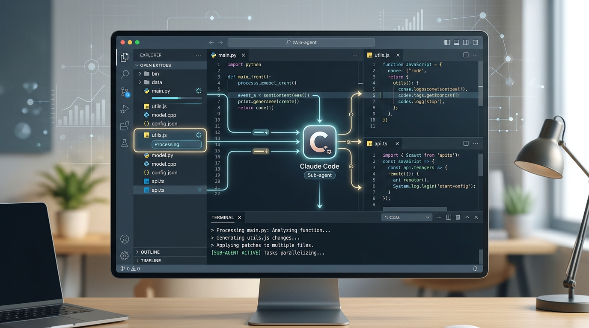Split the editor from the utils.js panel

pos(466,55)
